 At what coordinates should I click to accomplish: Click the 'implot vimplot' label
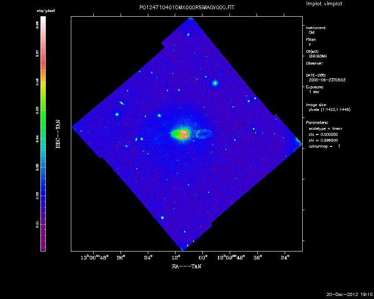pyautogui.click(x=324, y=4)
